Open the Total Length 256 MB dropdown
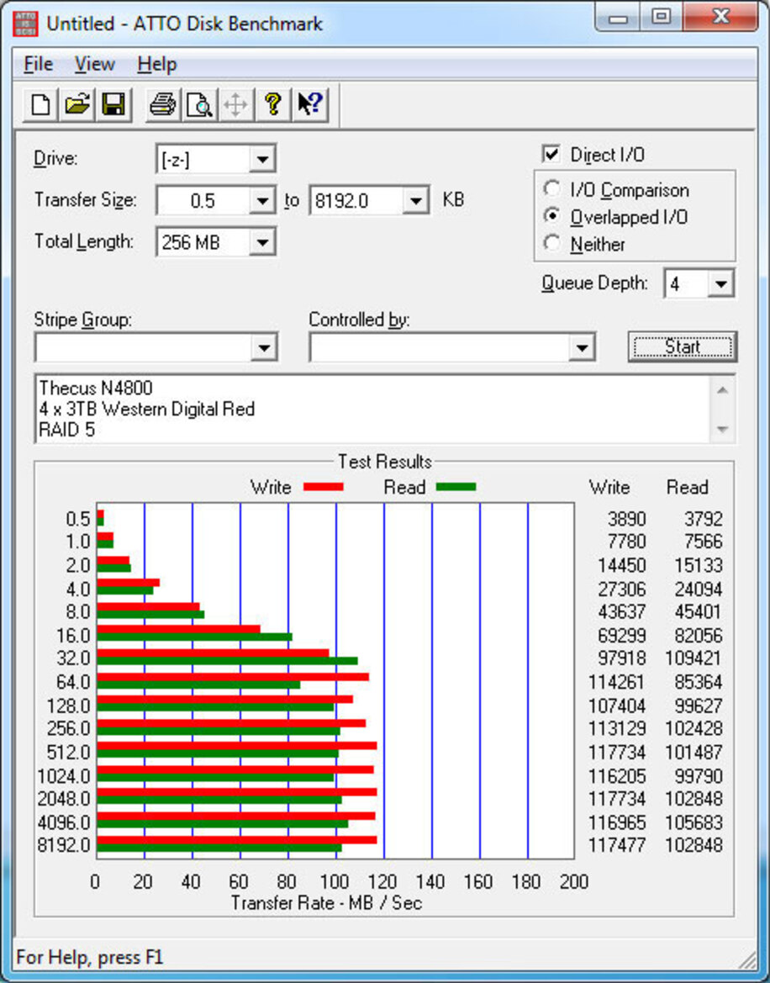The height and width of the screenshot is (983, 770). [262, 243]
